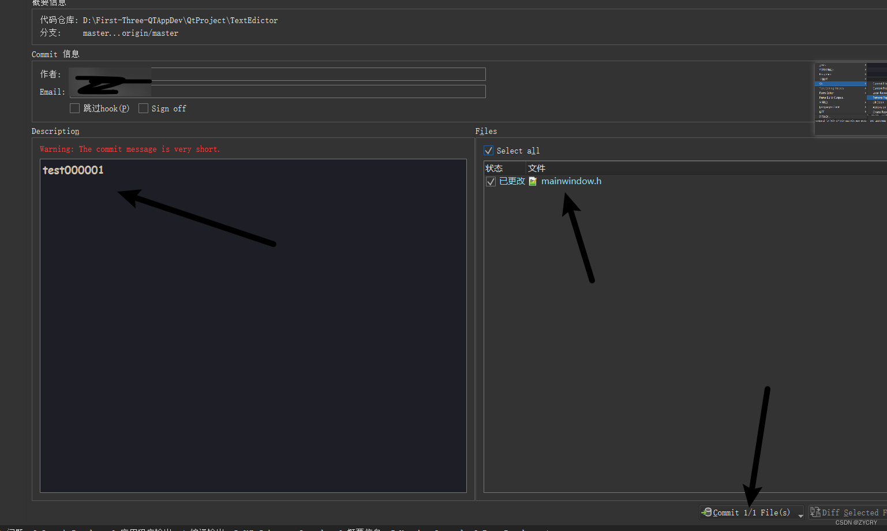887x531 pixels.
Task: Click the repository path D:\First-Three-QTAppDev text
Action: [180, 20]
